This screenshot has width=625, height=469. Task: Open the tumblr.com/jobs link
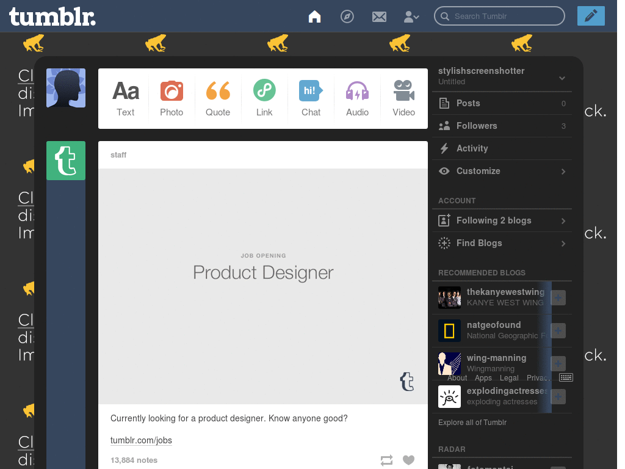141,440
